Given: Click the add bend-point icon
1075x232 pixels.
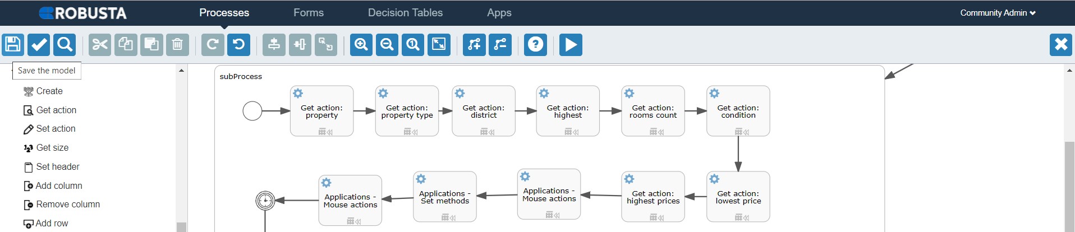Looking at the screenshot, I should 474,44.
